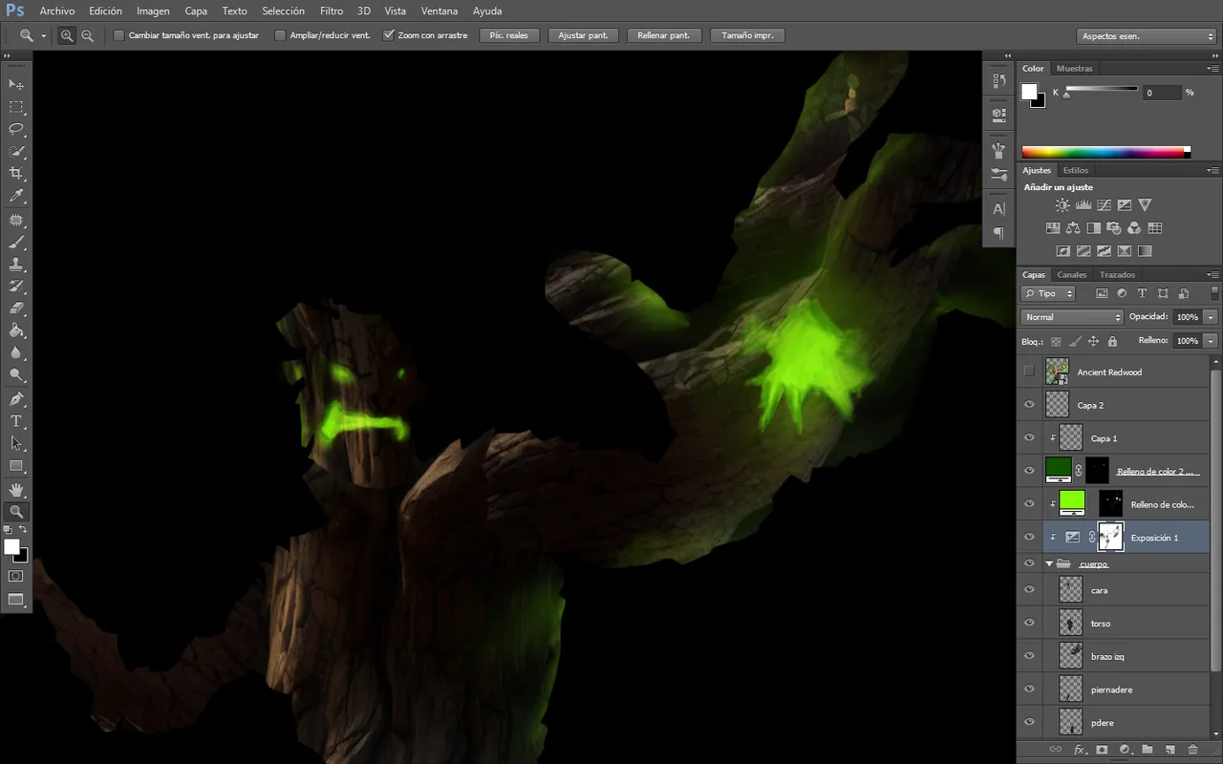Viewport: 1223px width, 764px height.
Task: Click the Create new group folder icon
Action: point(1147,750)
